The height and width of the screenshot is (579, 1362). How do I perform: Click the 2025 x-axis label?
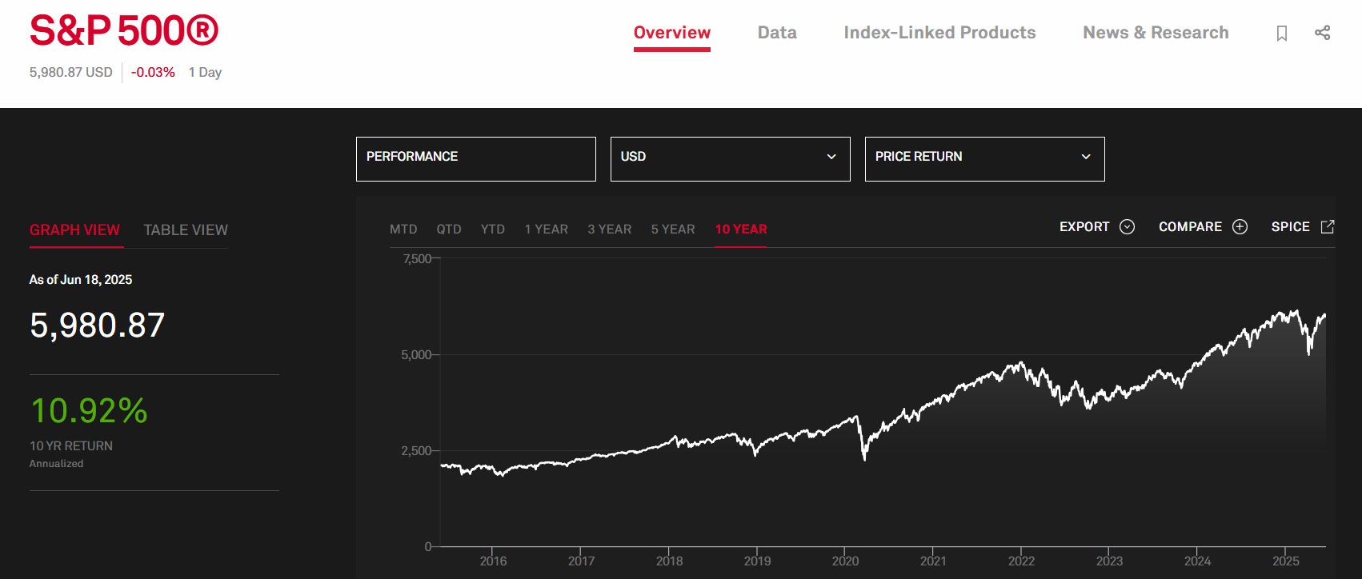pyautogui.click(x=1285, y=561)
